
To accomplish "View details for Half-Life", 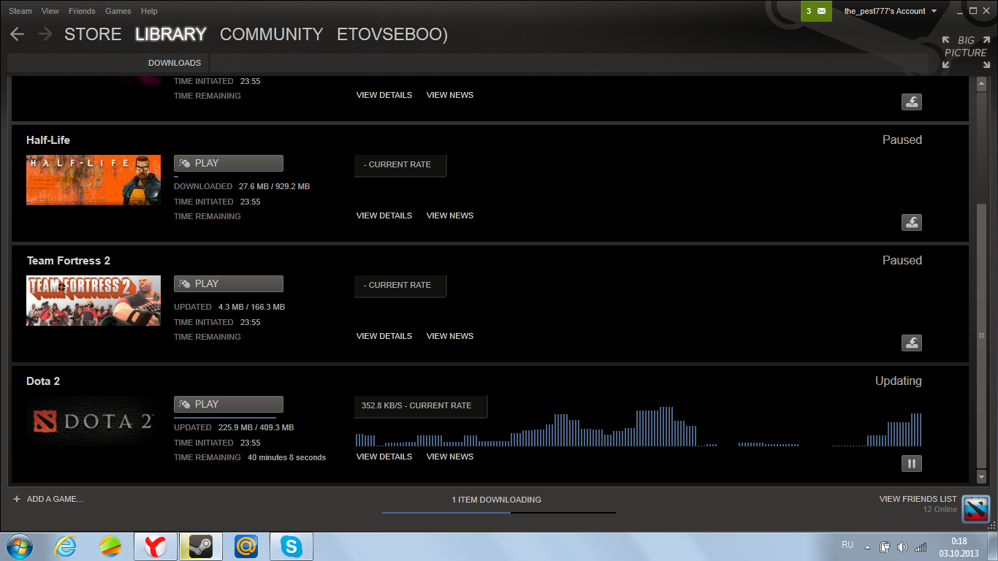I will pos(384,215).
